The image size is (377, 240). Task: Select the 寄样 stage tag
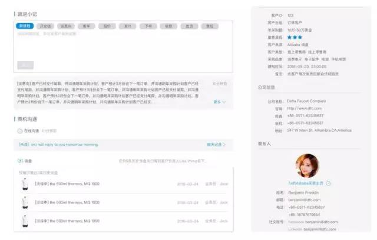pyautogui.click(x=87, y=26)
